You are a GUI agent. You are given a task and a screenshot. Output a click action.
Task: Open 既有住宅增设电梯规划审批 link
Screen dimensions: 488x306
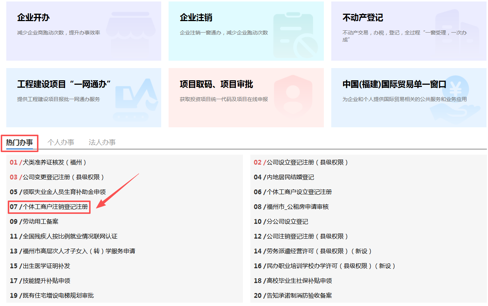tap(58, 296)
